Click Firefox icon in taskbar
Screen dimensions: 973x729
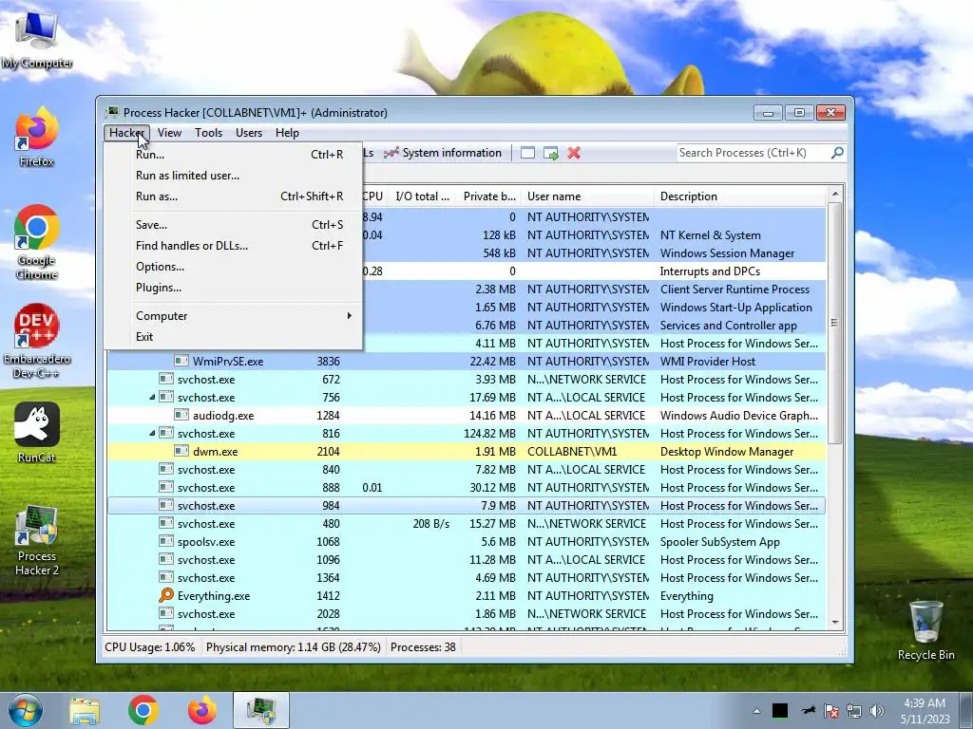click(202, 710)
